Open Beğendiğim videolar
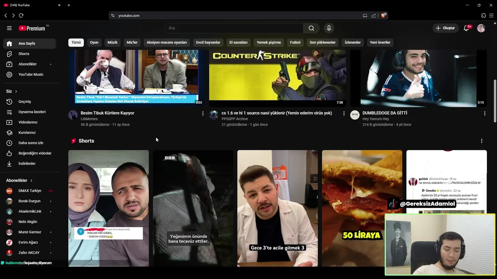This screenshot has width=497, height=279. tap(30, 153)
